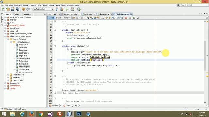This screenshot has width=209, height=117.
Task: Click the New File toolbar icon
Action: point(4,9)
